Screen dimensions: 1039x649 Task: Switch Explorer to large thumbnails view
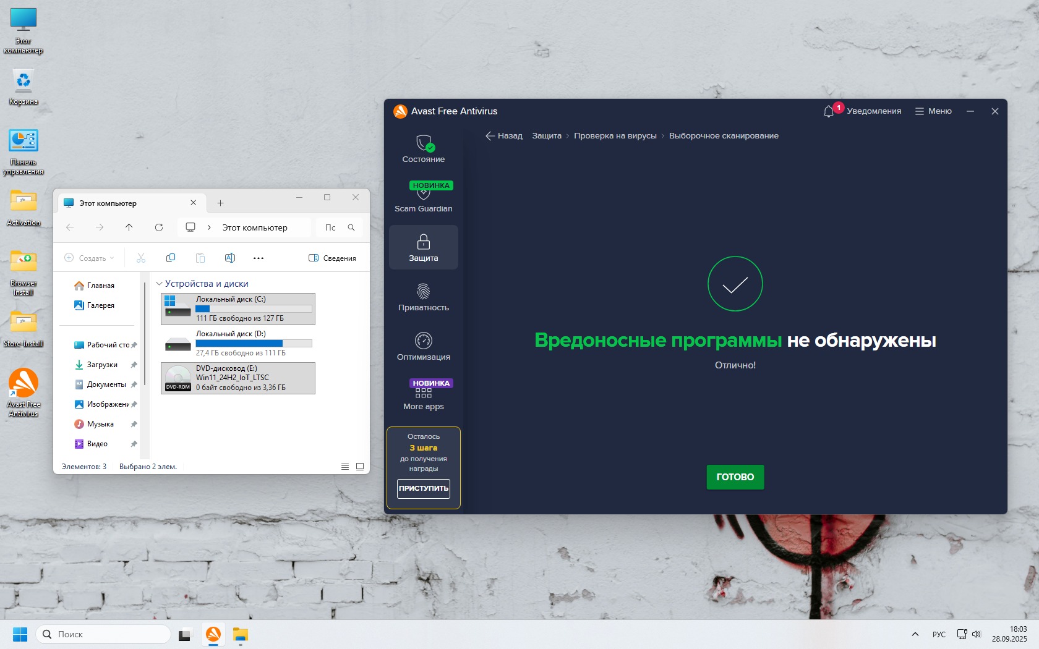(360, 467)
